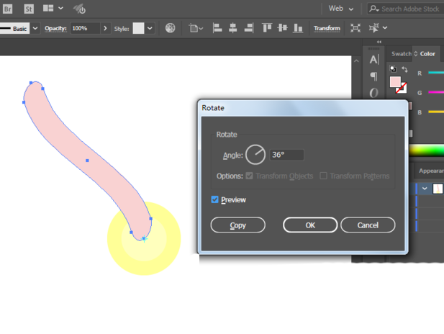Click OK in Rotate dialog
Viewport: 444px width, 334px height.
pos(310,225)
